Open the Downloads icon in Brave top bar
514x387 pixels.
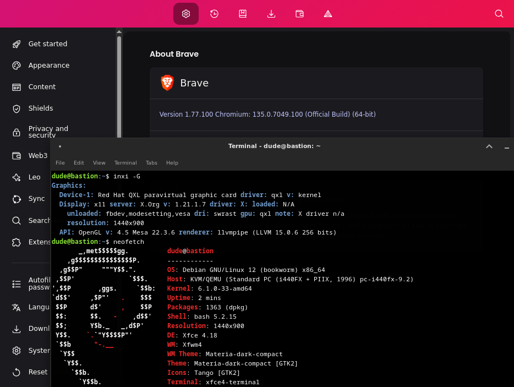(271, 14)
